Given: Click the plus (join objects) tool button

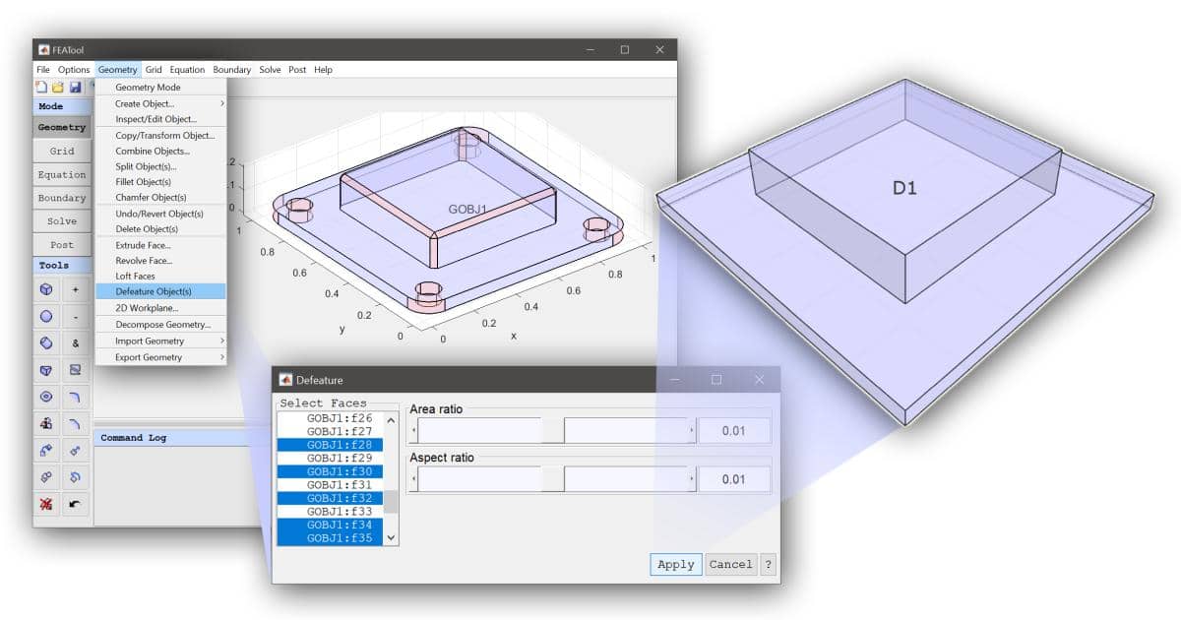Looking at the screenshot, I should (x=76, y=290).
